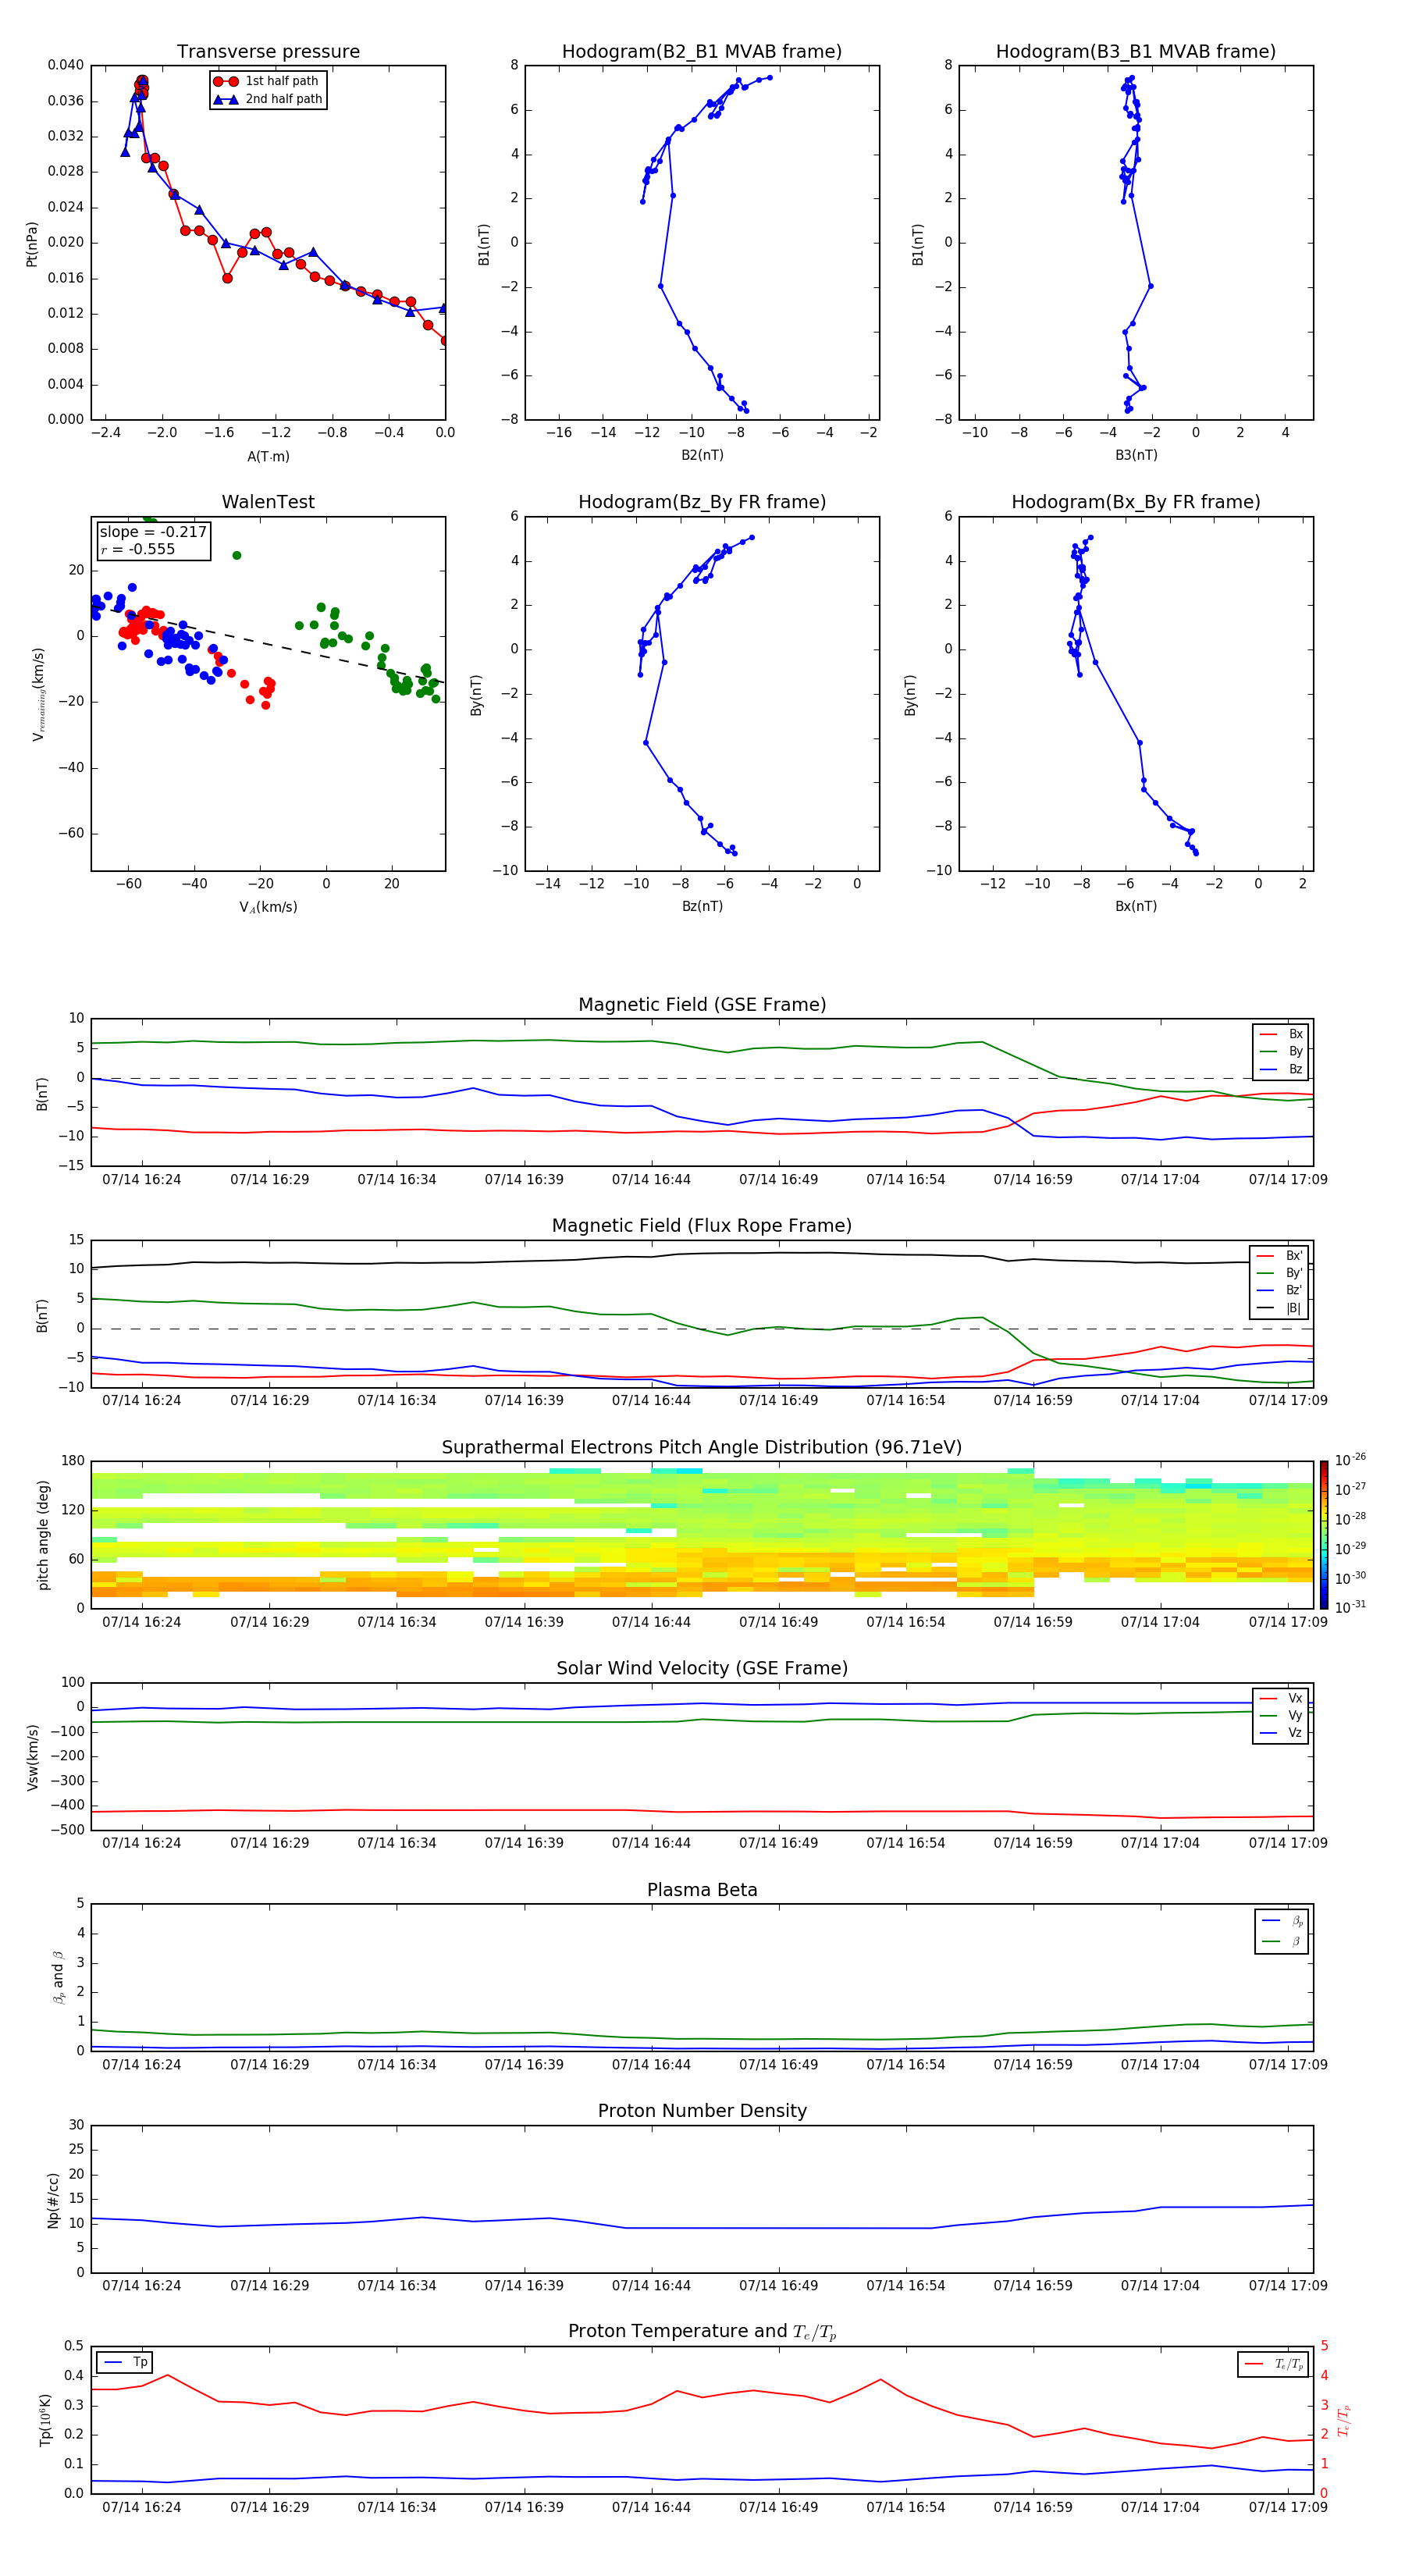Click the 'WalenTest' plot title
1405x2576 pixels.
pos(268,502)
